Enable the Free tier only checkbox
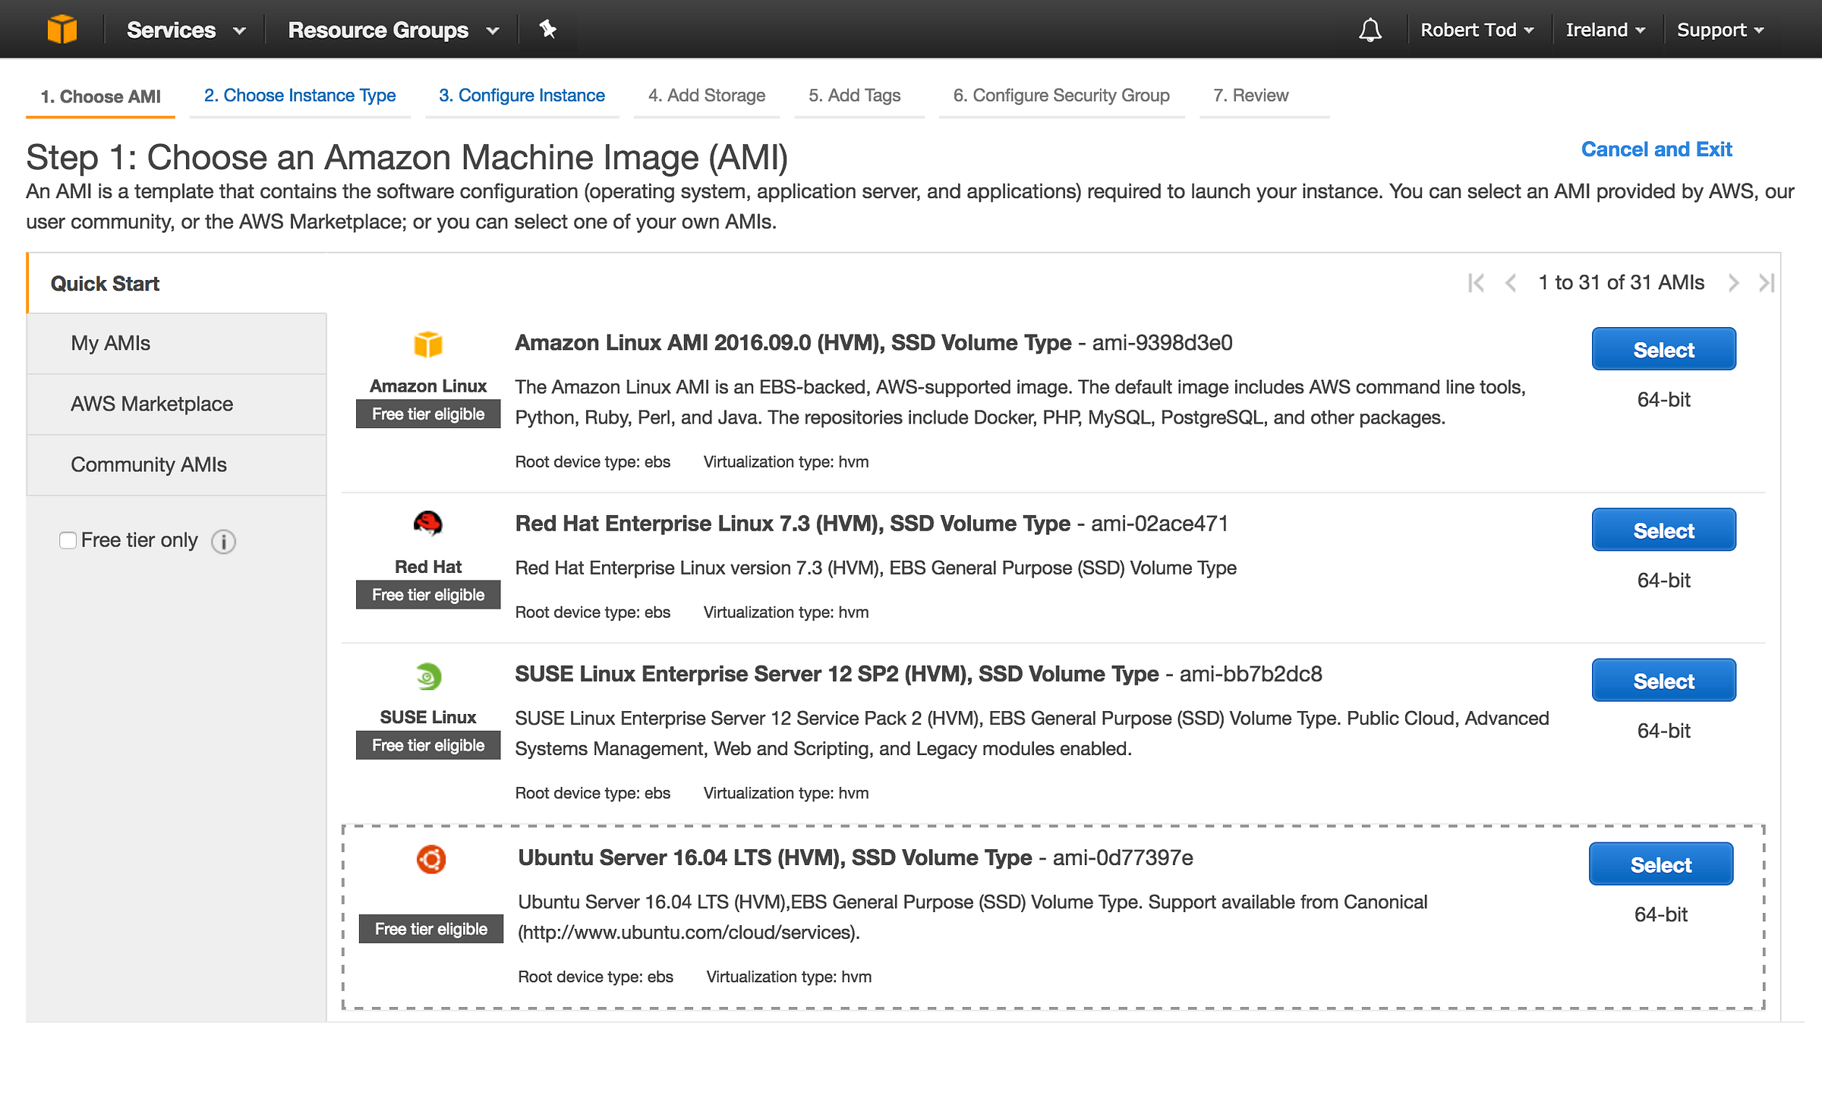1822x1114 pixels. point(68,540)
